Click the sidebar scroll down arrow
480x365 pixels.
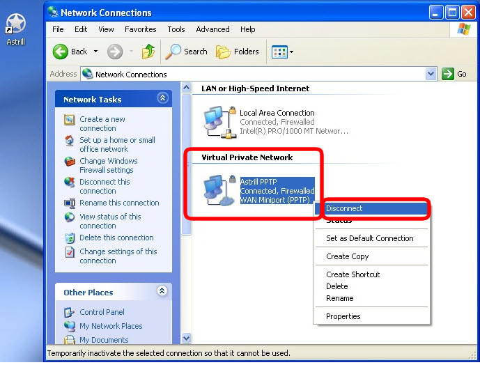click(x=186, y=339)
